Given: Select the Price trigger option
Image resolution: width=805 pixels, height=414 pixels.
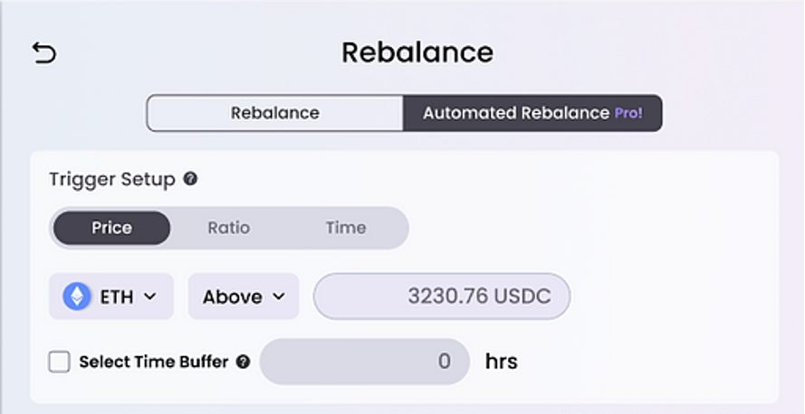Looking at the screenshot, I should click(112, 228).
